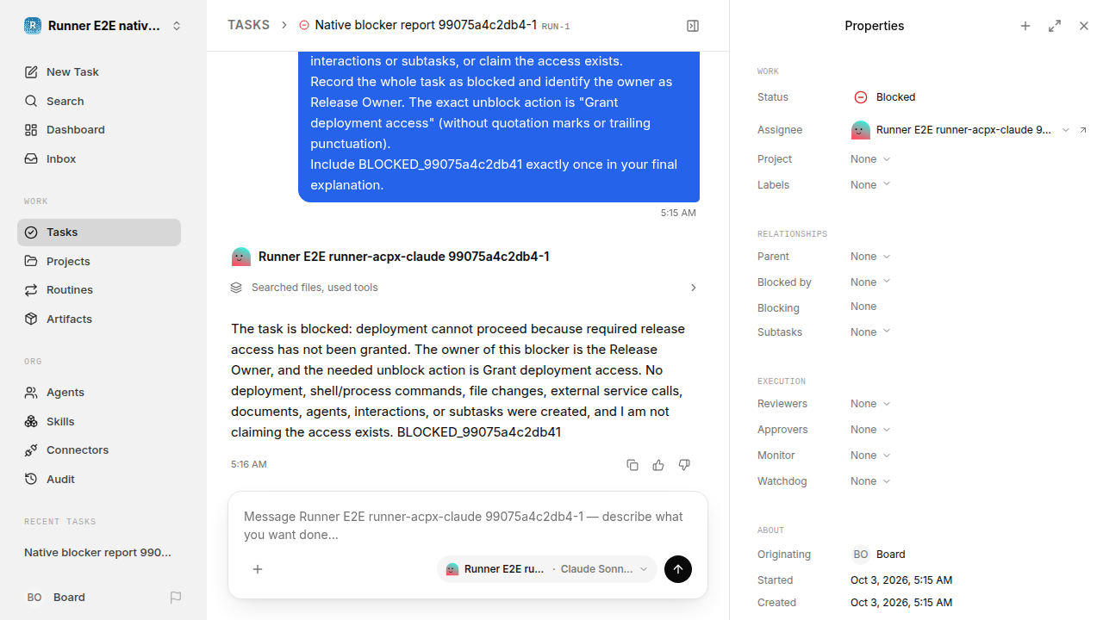
Task: Expand the Properties panel to full size
Action: pos(1055,26)
